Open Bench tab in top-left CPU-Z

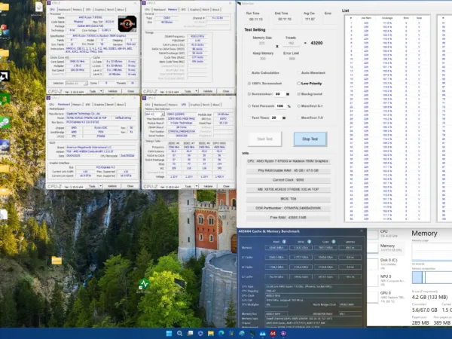click(111, 10)
